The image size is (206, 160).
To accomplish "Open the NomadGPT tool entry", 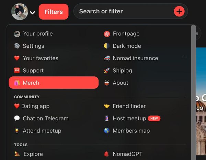I will (x=123, y=154).
